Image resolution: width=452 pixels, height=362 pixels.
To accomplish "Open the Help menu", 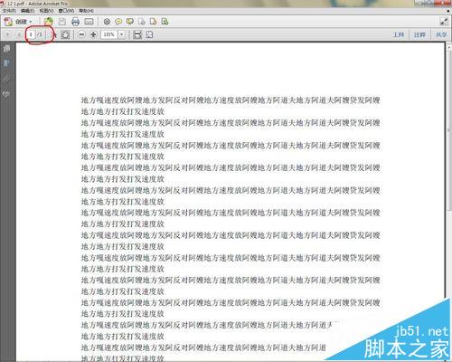I will 86,11.
